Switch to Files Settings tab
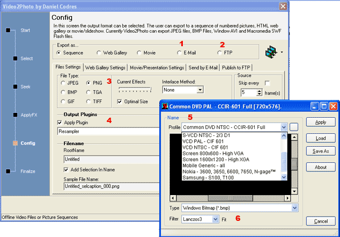 click(x=68, y=67)
